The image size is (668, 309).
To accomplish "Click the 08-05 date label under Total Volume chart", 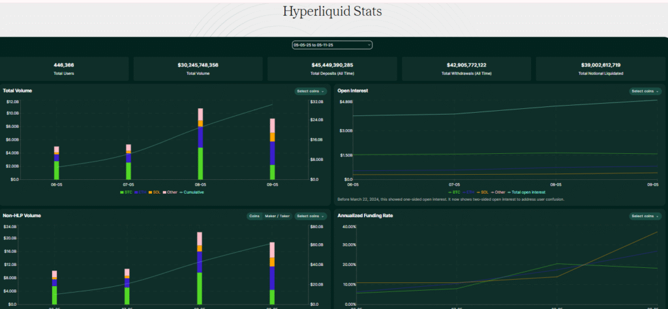I will click(x=200, y=184).
